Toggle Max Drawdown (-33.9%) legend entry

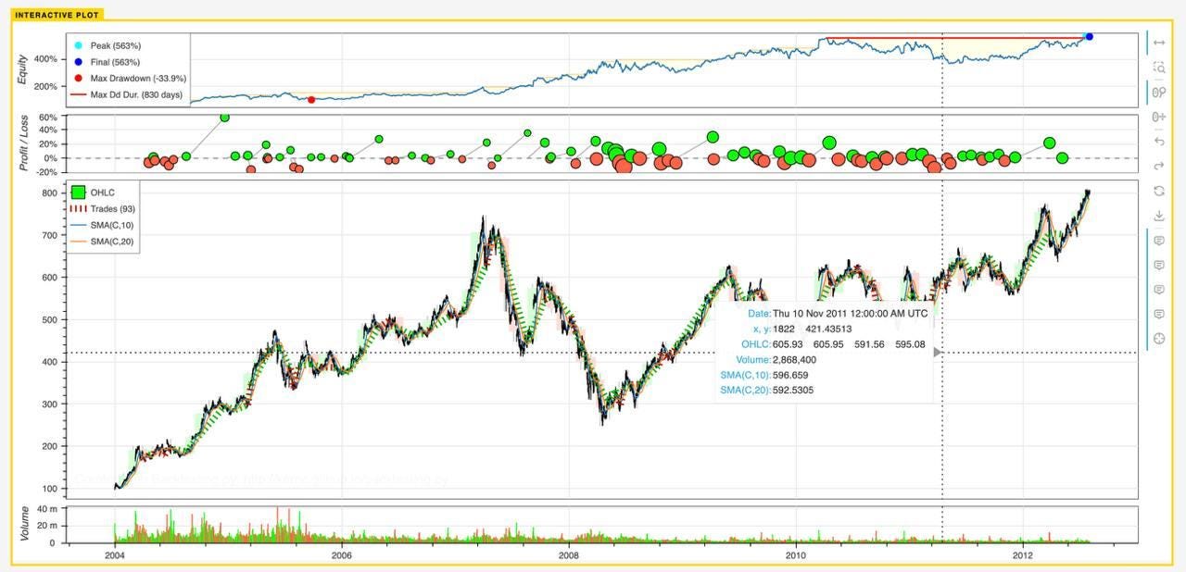click(x=129, y=79)
